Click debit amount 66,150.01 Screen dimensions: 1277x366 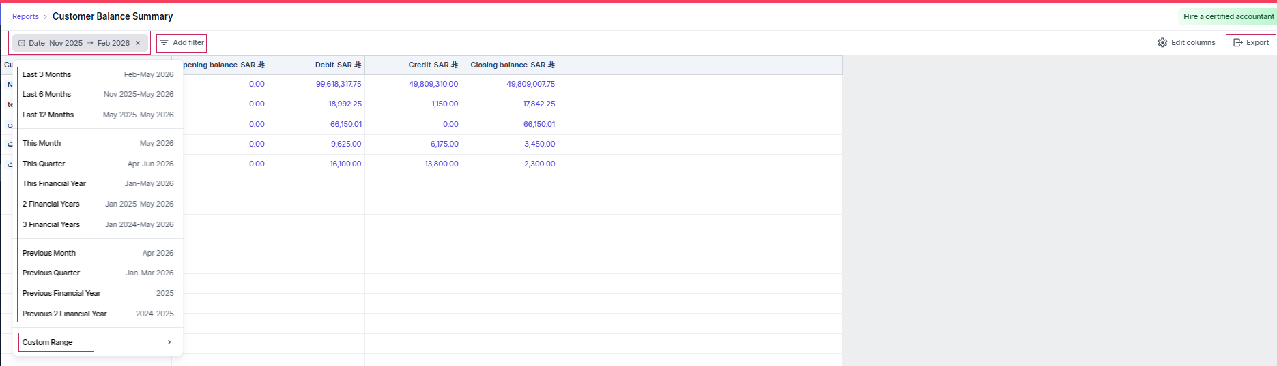(x=345, y=124)
